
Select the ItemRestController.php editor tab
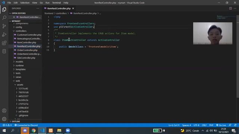[59, 8]
